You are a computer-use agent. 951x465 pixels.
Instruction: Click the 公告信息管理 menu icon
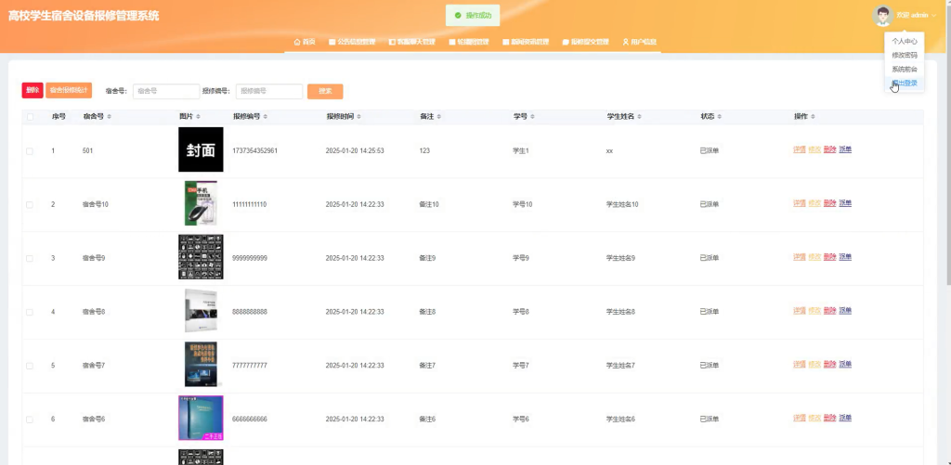tap(332, 42)
